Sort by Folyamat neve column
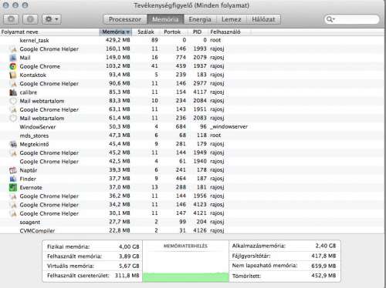 coord(49,32)
